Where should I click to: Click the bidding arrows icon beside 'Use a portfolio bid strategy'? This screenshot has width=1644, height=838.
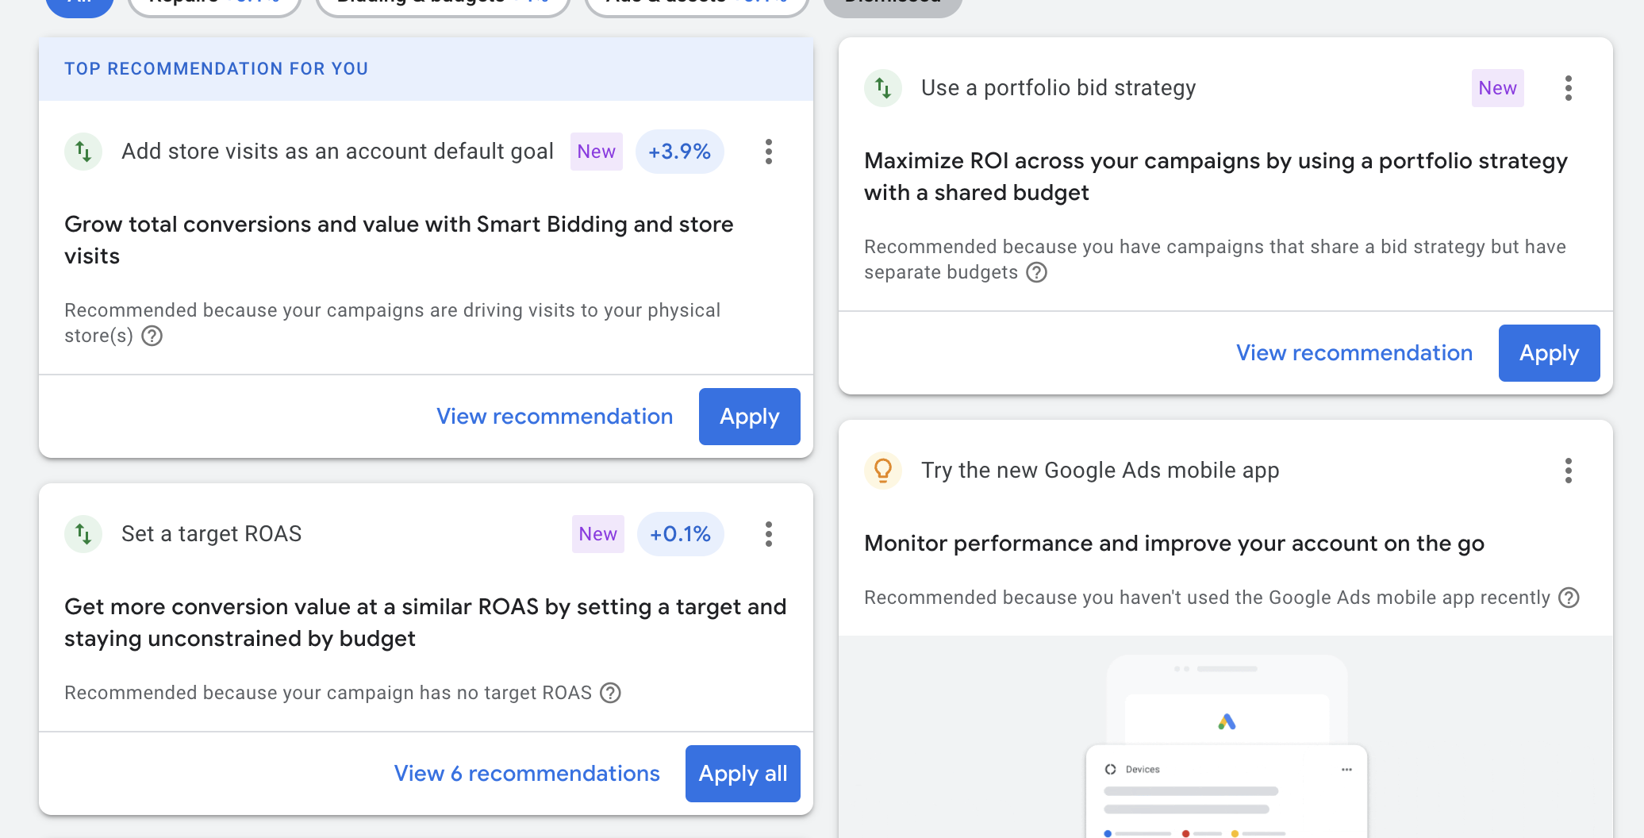tap(883, 88)
